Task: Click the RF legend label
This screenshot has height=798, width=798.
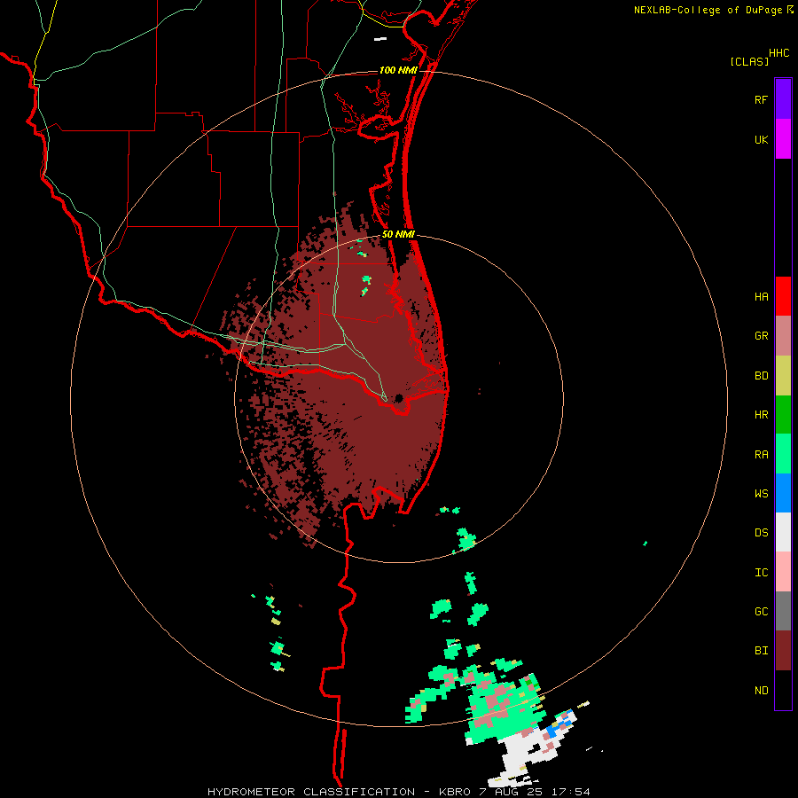Action: (x=761, y=99)
